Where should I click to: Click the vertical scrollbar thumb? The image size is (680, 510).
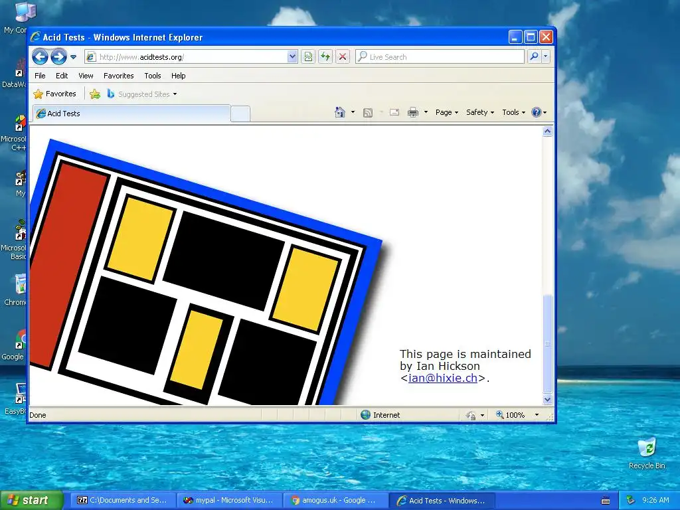(547, 343)
